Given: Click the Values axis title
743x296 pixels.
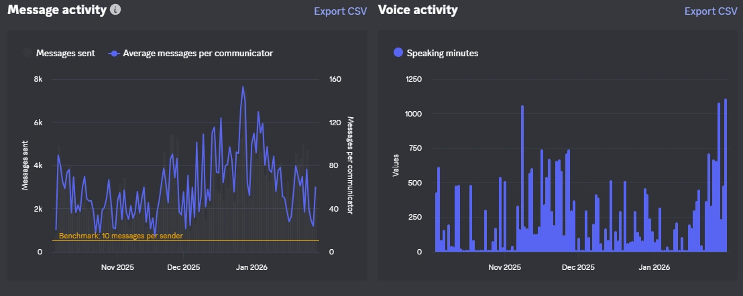Looking at the screenshot, I should click(396, 165).
